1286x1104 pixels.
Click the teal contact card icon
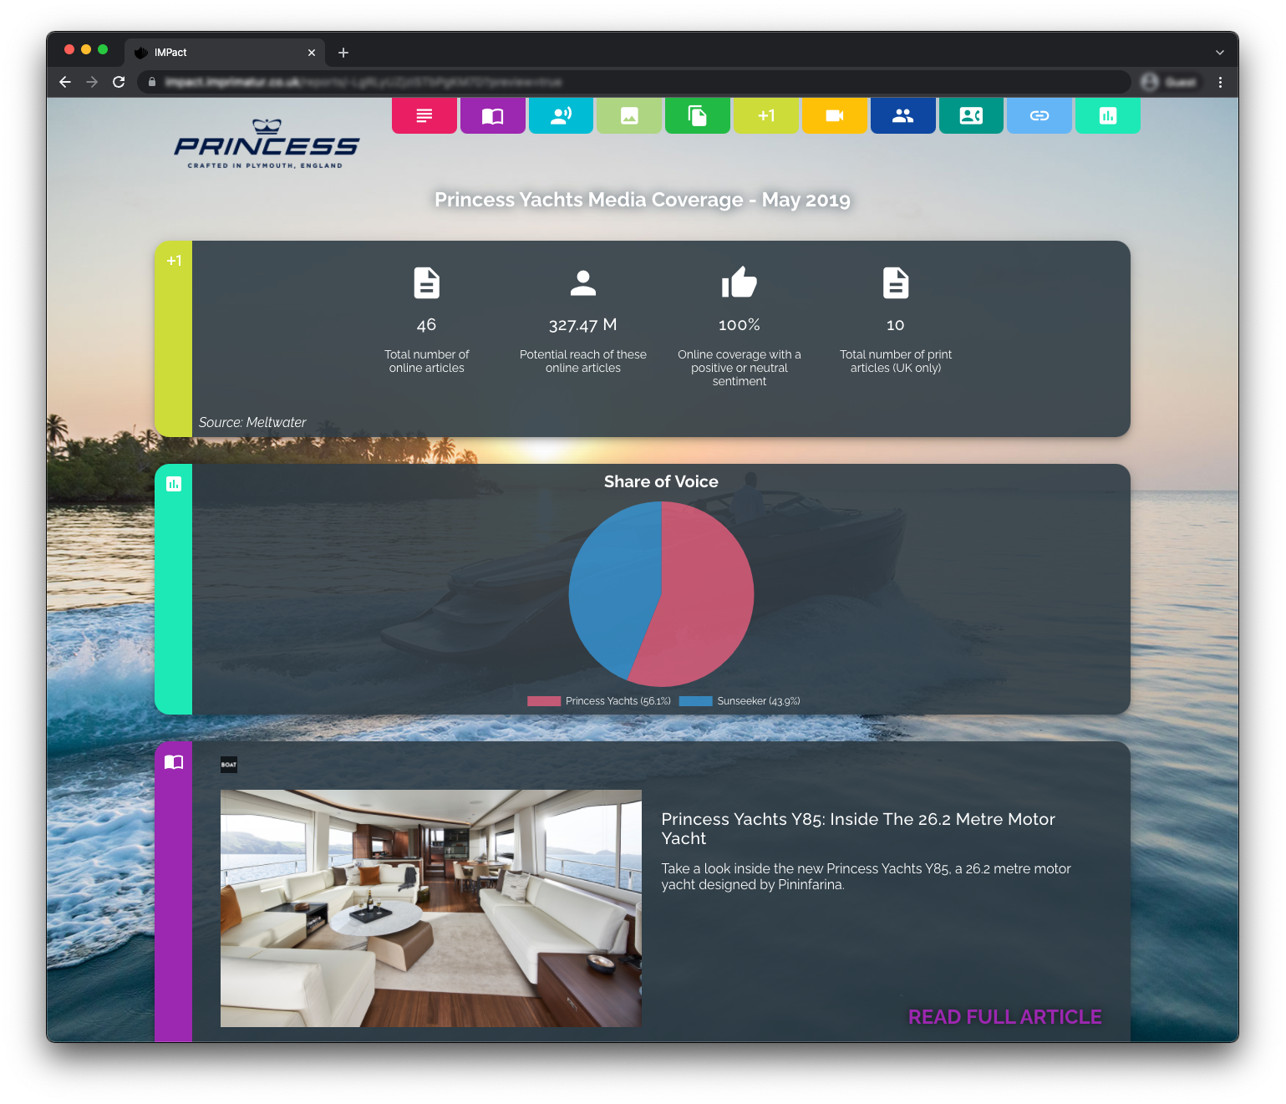click(x=971, y=115)
